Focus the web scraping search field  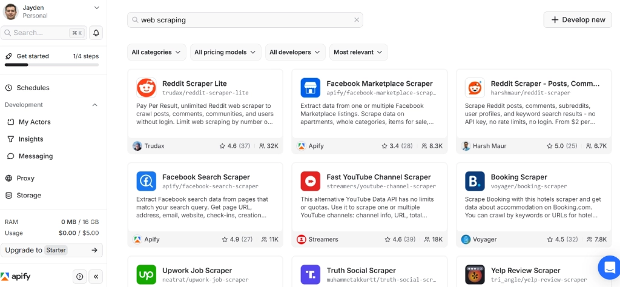(x=245, y=20)
